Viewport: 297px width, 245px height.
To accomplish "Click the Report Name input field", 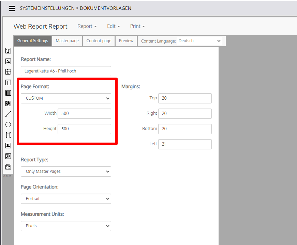I will click(x=66, y=71).
